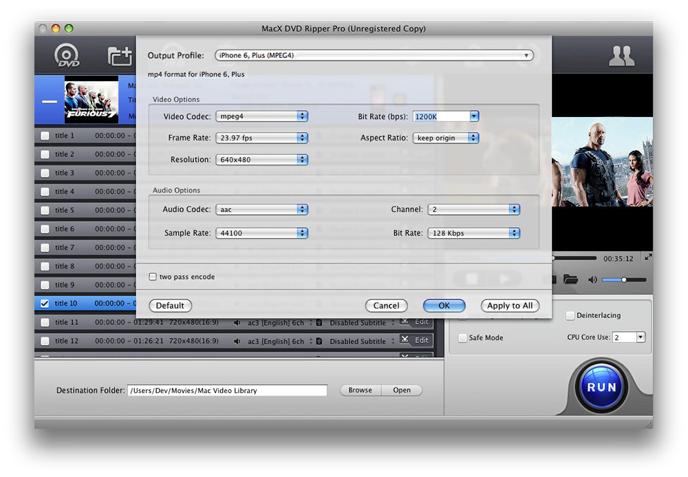Click the Apply to All button
This screenshot has height=477, width=688.
[x=510, y=306]
